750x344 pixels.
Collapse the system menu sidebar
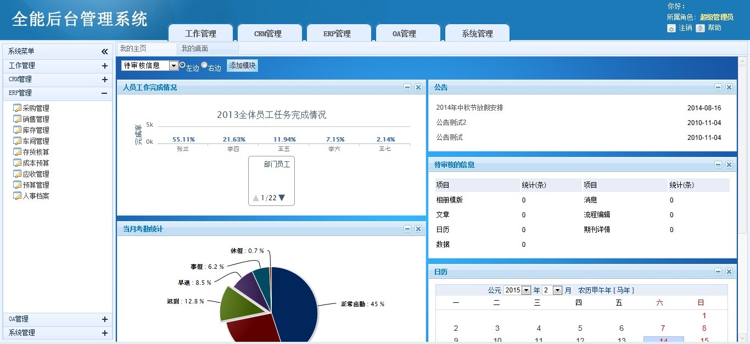(104, 52)
